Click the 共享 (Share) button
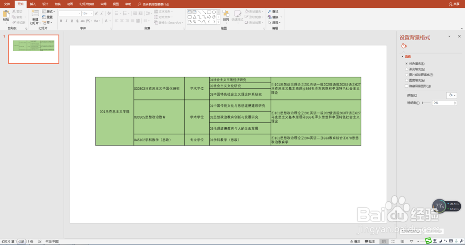This screenshot has width=465, height=245. click(x=454, y=4)
